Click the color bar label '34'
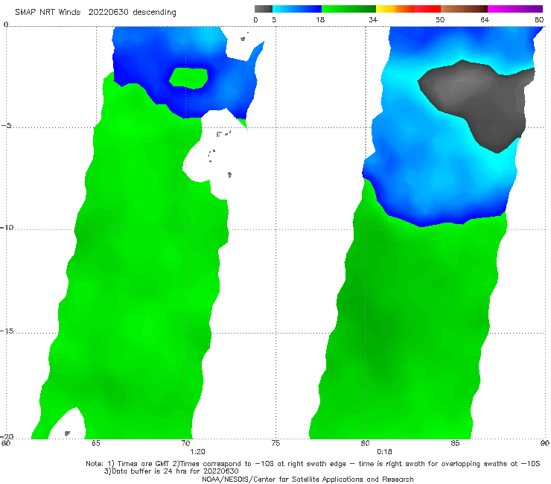The height and width of the screenshot is (484, 551). (x=373, y=19)
